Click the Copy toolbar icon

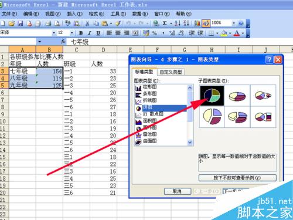pos(96,23)
